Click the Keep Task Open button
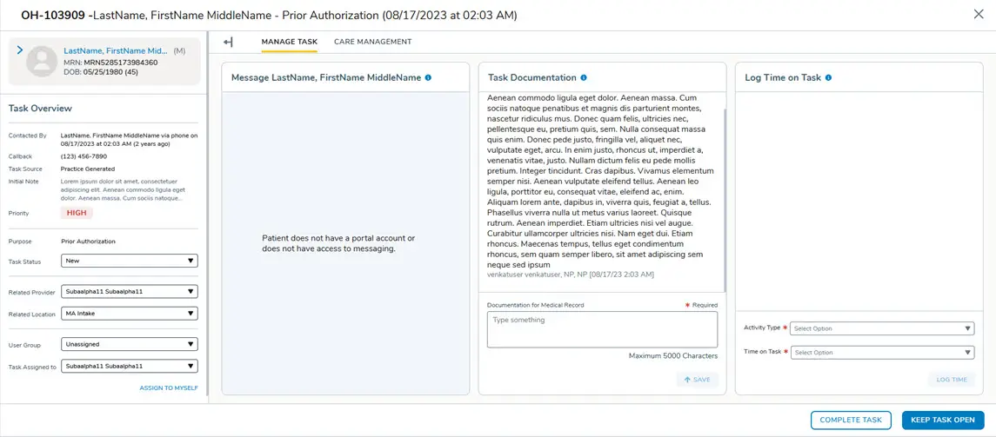Image resolution: width=996 pixels, height=437 pixels. (942, 420)
